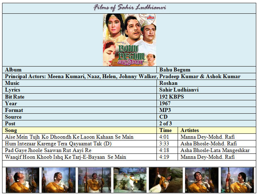Click the 'Time' column header

coord(167,130)
